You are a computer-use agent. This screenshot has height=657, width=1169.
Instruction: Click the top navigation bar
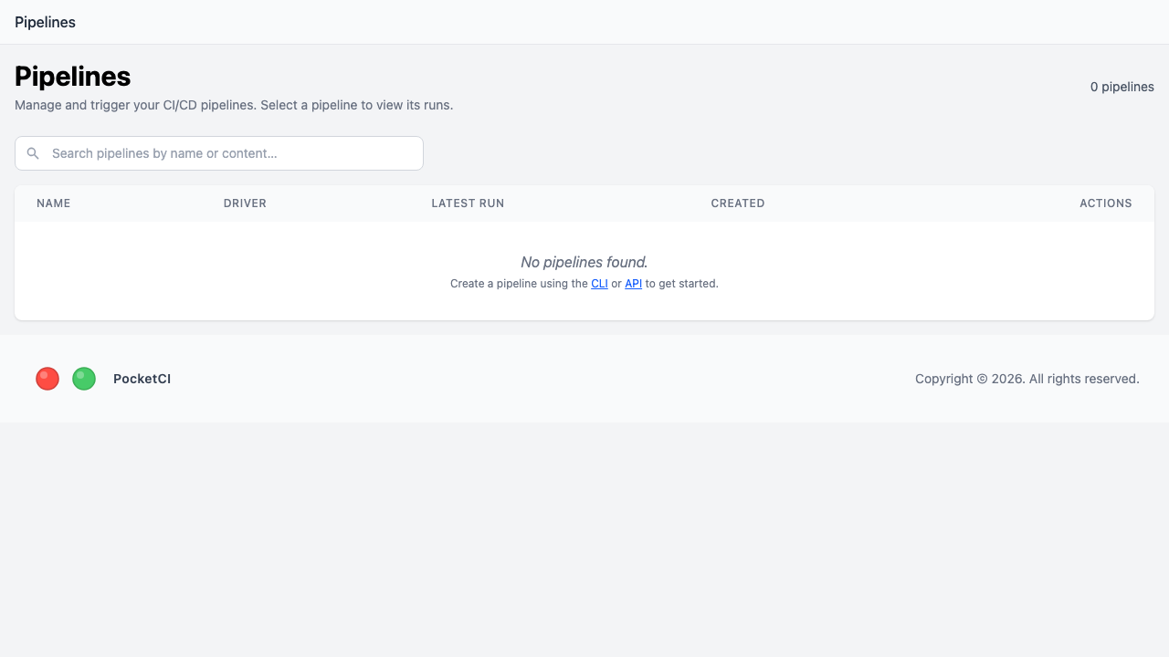pos(584,22)
